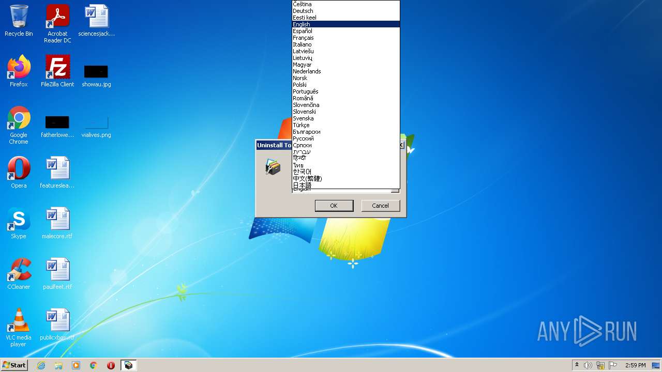This screenshot has height=372, width=662.
Task: Open the Acrobat Reader DC icon
Action: [x=57, y=24]
